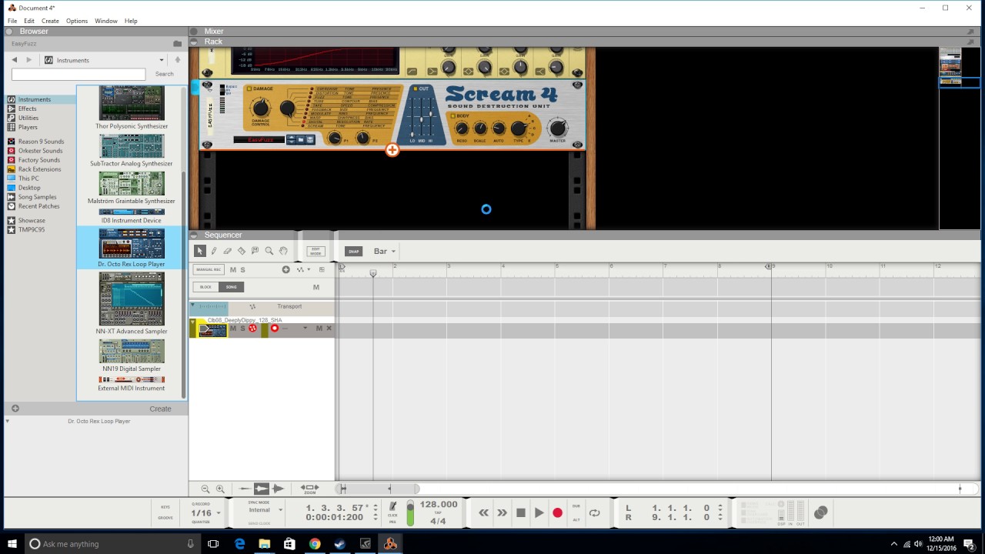This screenshot has height=554, width=985.
Task: Delete the Clb08_DeeplyDippy track lane with X
Action: 329,329
